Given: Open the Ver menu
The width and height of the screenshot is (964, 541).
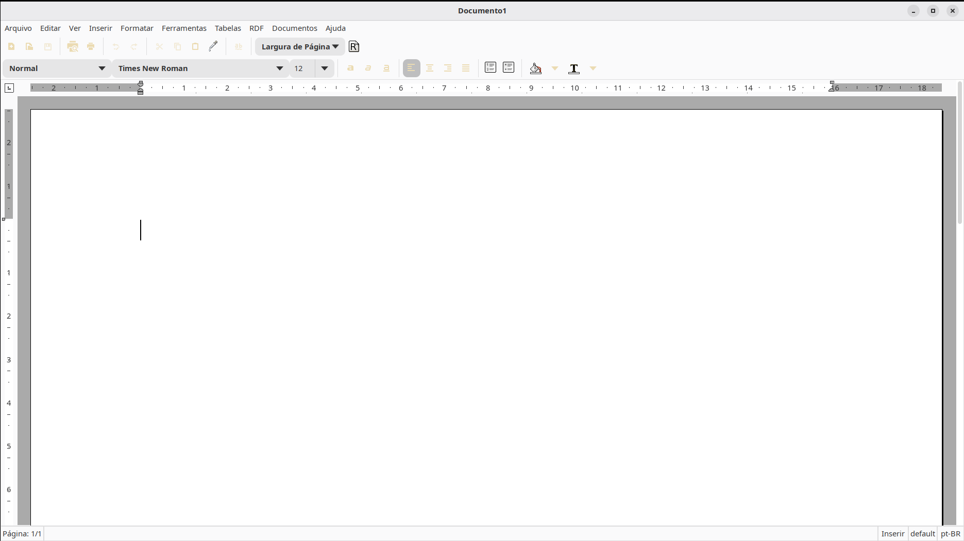Looking at the screenshot, I should click(x=75, y=28).
